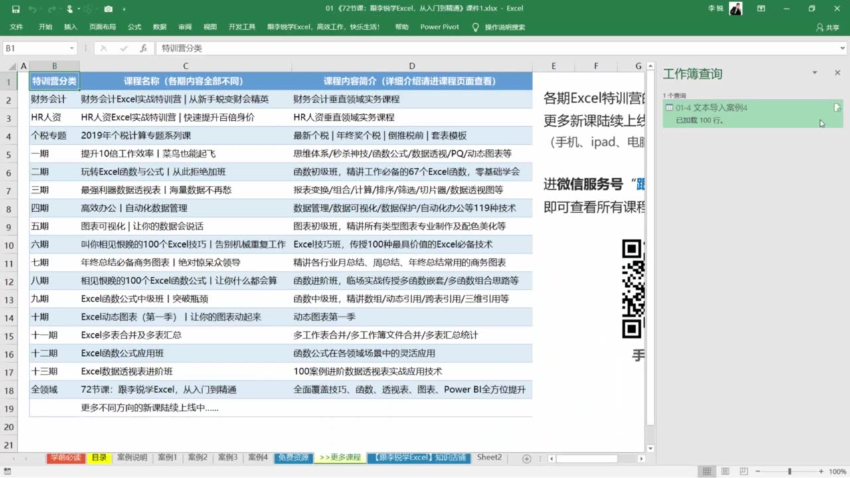Launch the camera tool icon in title bar
This screenshot has width=850, height=478.
[x=108, y=9]
